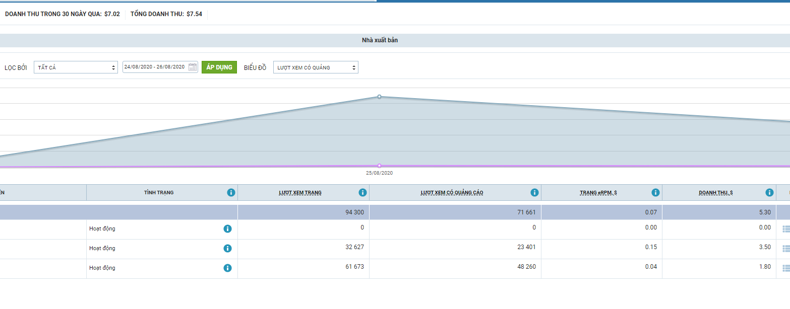Click status info icon in 32 627 views row
The width and height of the screenshot is (790, 309).
pos(227,249)
